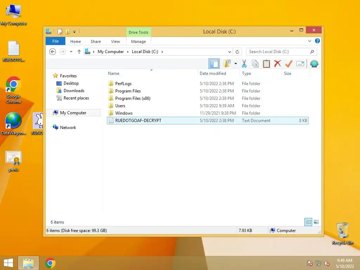This screenshot has height=270, width=360.
Task: Go up one level with Up arrow
Action: pos(79,52)
